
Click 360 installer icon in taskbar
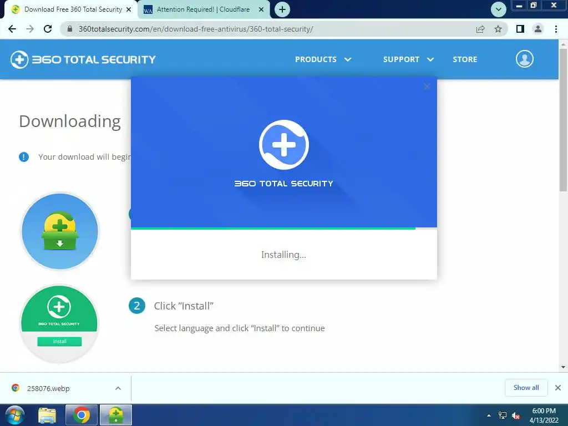pos(116,415)
